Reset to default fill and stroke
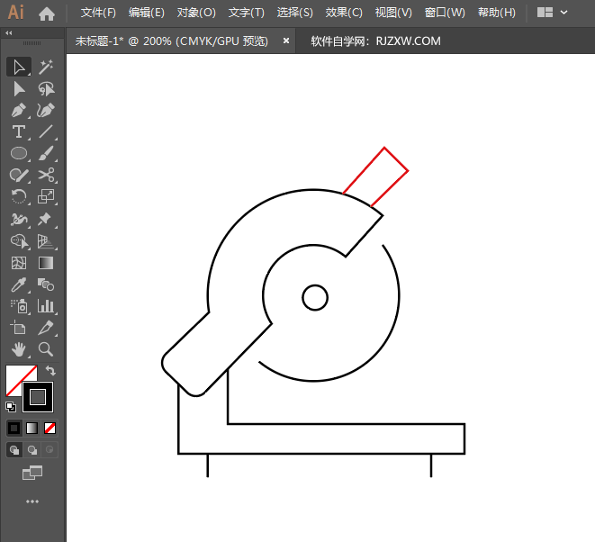The width and height of the screenshot is (595, 542). coord(11,407)
